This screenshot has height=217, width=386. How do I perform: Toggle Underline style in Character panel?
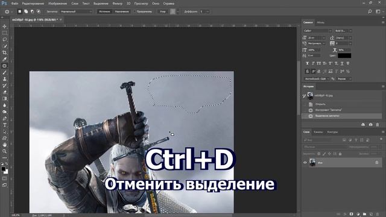coord(342,63)
